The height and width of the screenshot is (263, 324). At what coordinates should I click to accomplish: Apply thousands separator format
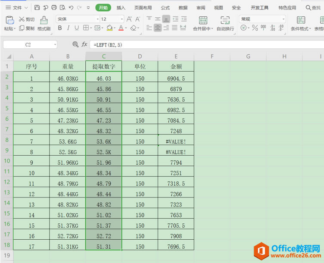coord(263,28)
